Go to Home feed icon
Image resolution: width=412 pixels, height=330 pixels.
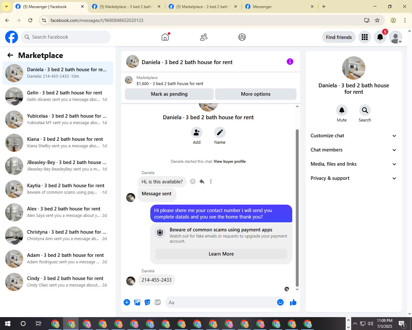165,37
